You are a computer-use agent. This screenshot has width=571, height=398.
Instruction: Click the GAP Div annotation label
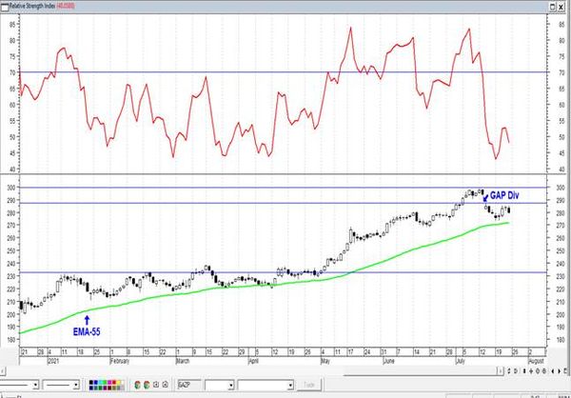504,195
